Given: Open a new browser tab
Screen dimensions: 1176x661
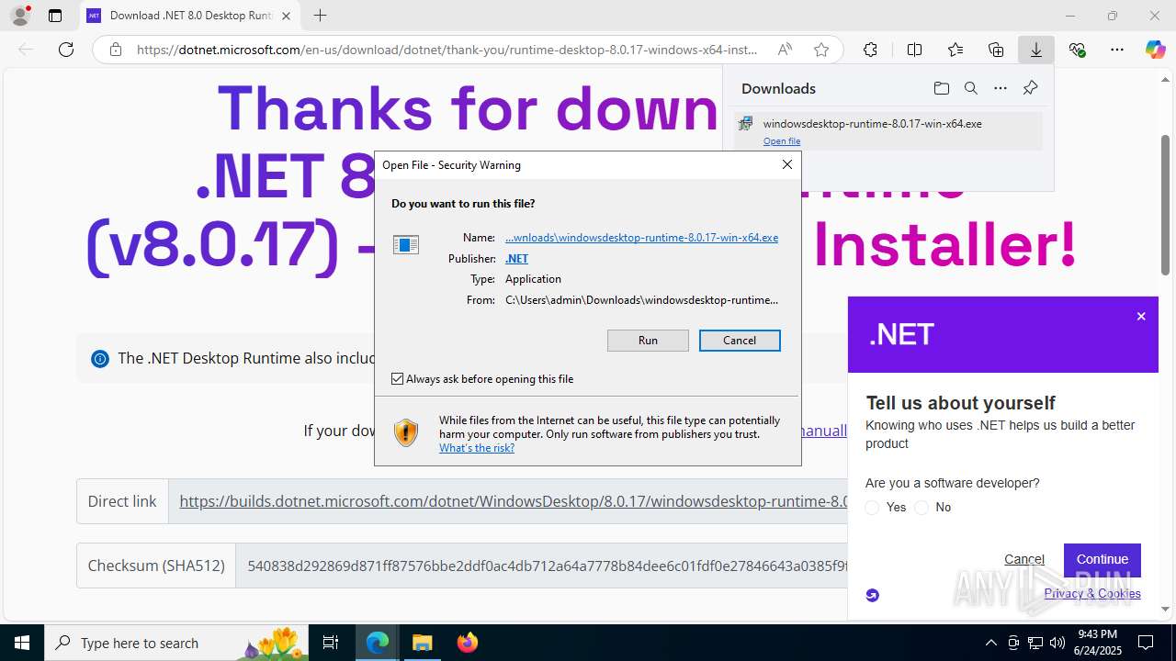Looking at the screenshot, I should pos(320,16).
